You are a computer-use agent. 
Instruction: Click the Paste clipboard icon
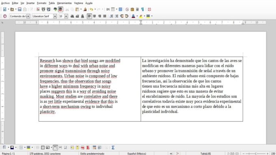pyautogui.click(x=77, y=9)
